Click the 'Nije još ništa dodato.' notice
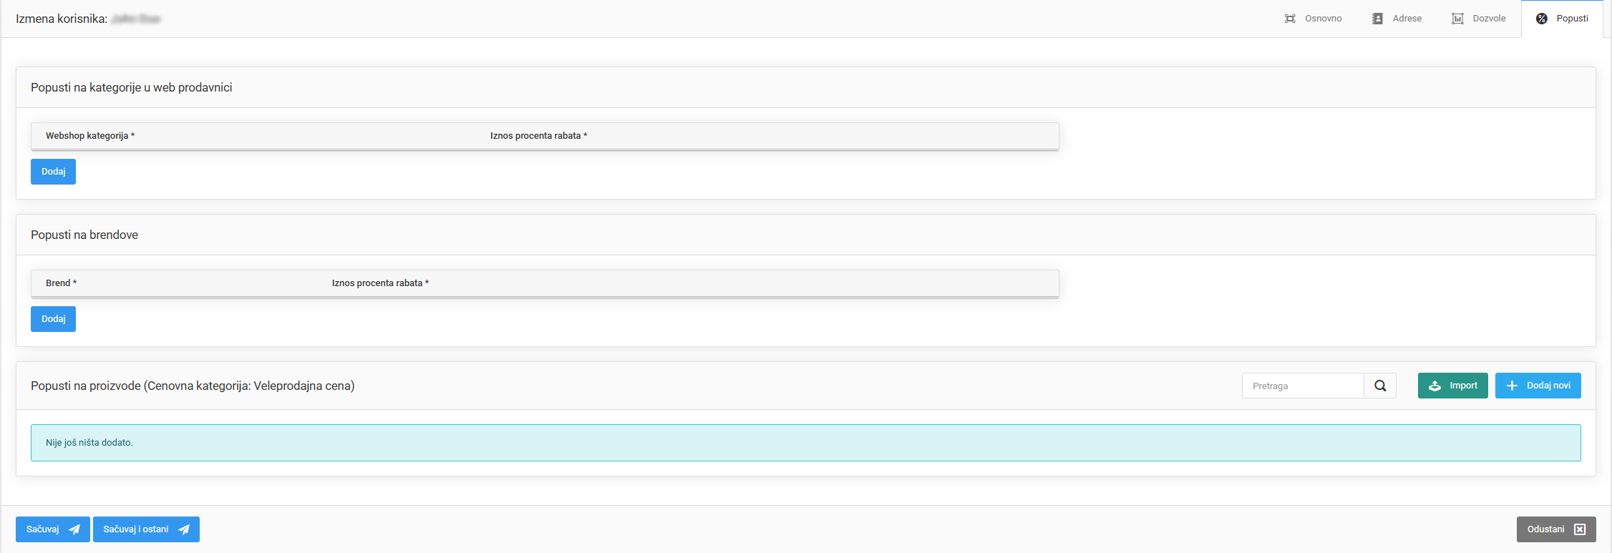1612x553 pixels. 806,443
